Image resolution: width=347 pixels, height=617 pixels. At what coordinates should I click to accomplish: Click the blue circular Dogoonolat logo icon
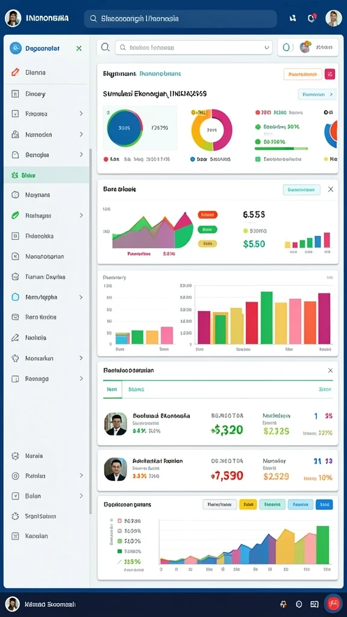[x=15, y=48]
